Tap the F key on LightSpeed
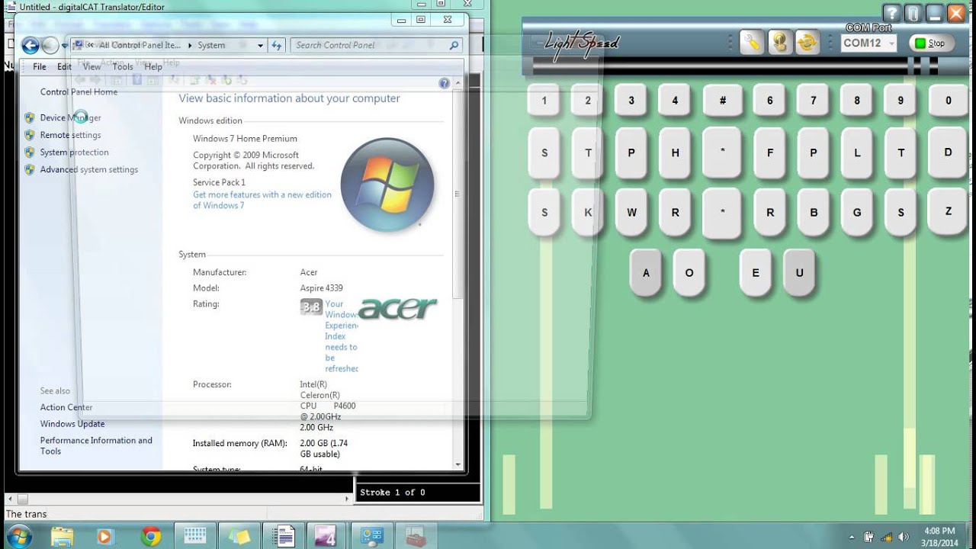The height and width of the screenshot is (549, 976). (769, 152)
